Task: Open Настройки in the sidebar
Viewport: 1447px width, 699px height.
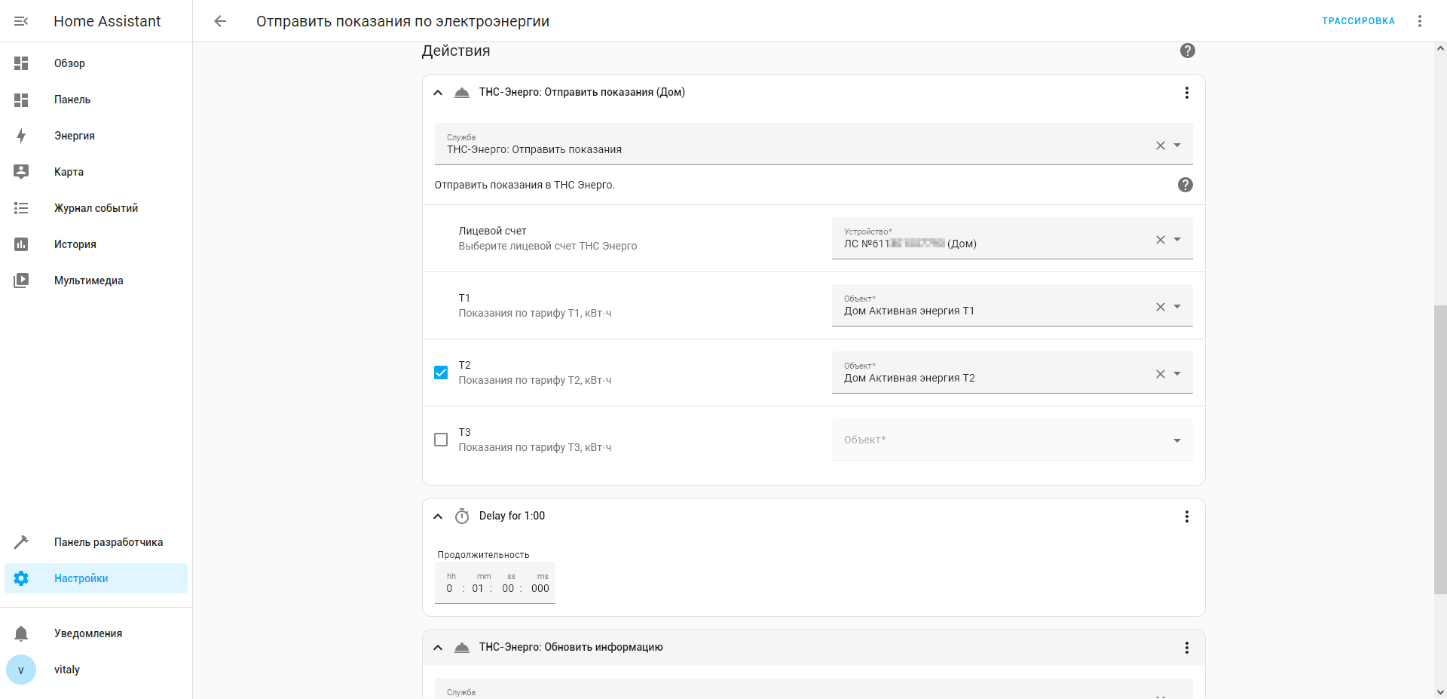Action: click(x=96, y=578)
